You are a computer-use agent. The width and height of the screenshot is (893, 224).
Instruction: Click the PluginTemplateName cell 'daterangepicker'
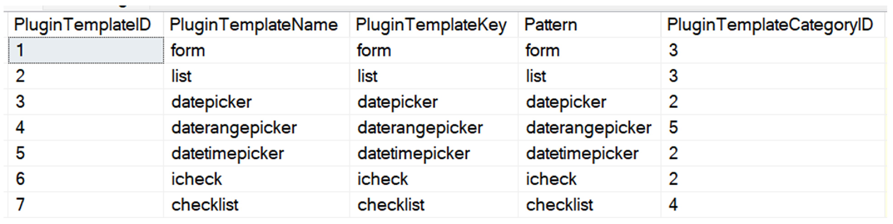pyautogui.click(x=234, y=127)
